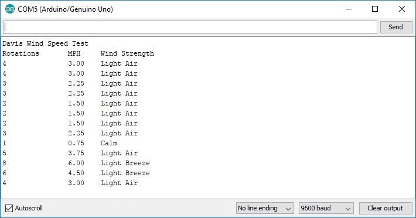Click the MPH column header text

74,53
